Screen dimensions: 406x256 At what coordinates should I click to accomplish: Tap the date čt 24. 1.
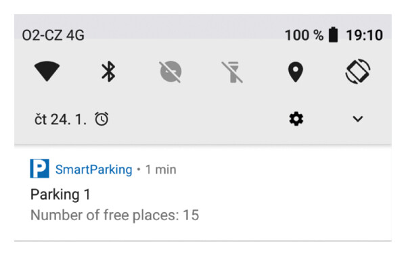60,120
